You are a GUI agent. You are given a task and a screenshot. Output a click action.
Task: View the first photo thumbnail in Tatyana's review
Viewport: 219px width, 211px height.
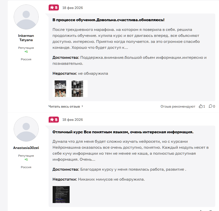click(61, 88)
